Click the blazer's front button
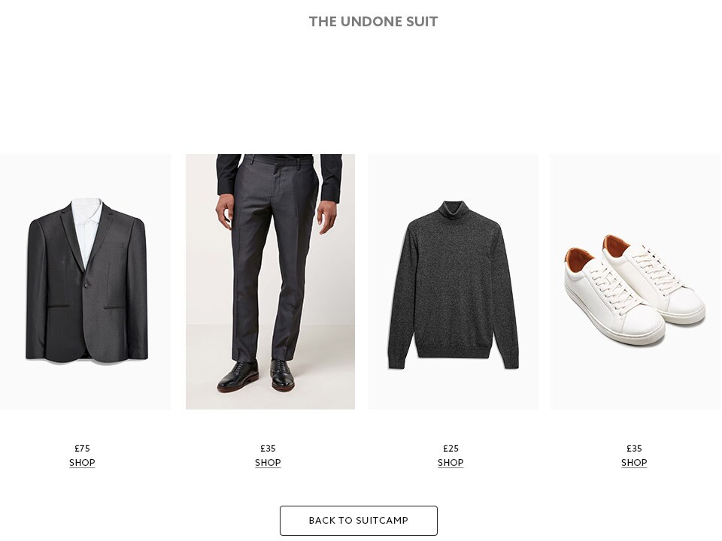Screen dimensions: 722x541 tap(86, 286)
